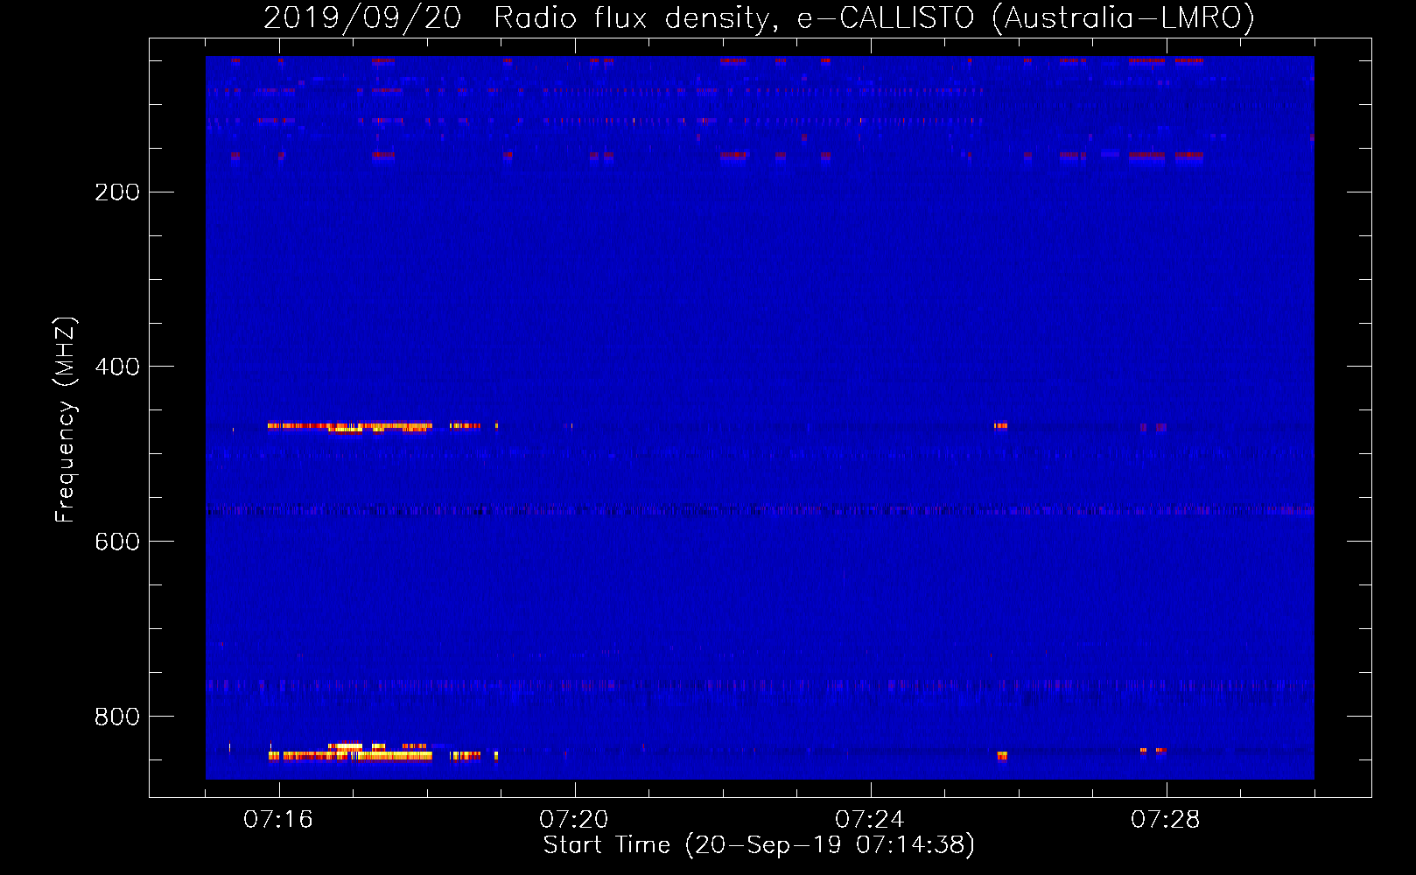
Task: Click the 200 frequency tick label
Action: [x=117, y=192]
